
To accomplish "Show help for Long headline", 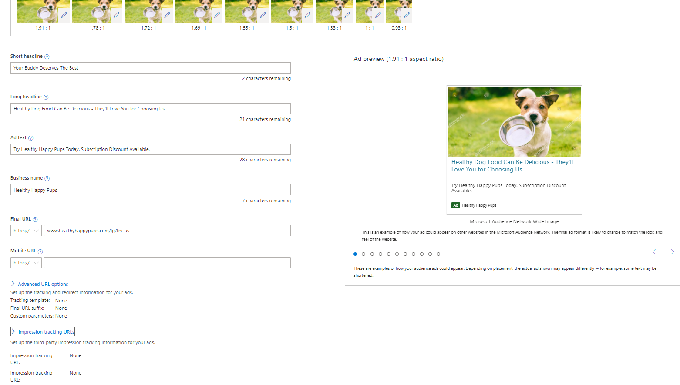I will point(46,97).
